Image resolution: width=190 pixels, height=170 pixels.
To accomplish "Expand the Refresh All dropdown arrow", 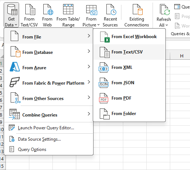I will (167, 25).
